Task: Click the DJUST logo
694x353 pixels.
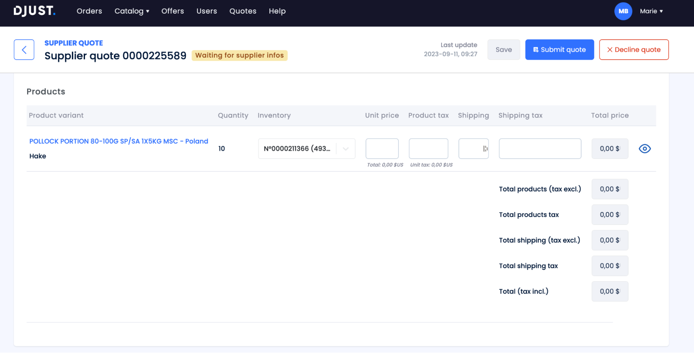Action: [34, 11]
